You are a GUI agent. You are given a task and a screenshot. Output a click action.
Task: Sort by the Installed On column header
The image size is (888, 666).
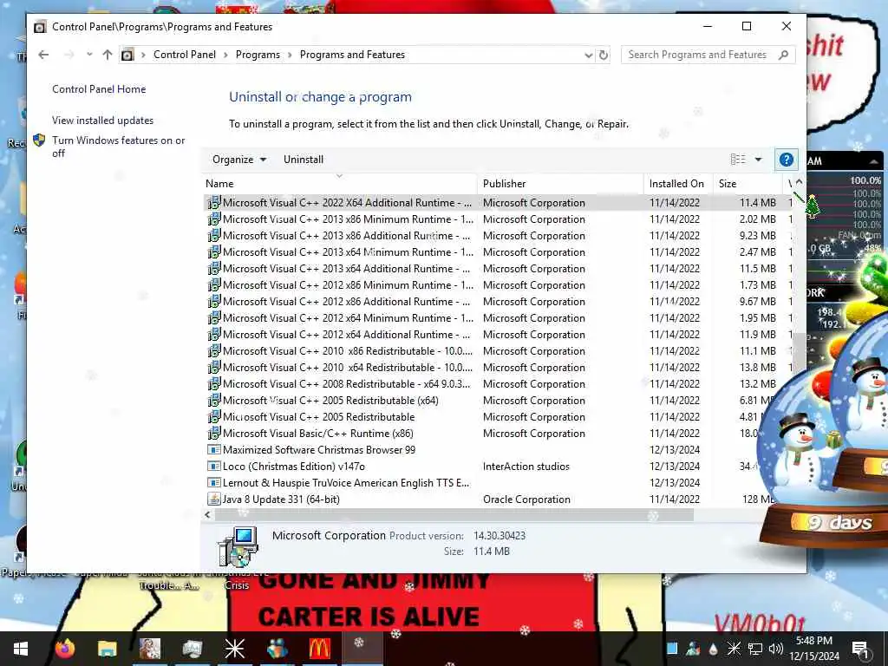point(678,184)
